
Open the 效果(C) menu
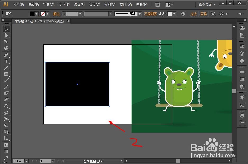[94, 5]
